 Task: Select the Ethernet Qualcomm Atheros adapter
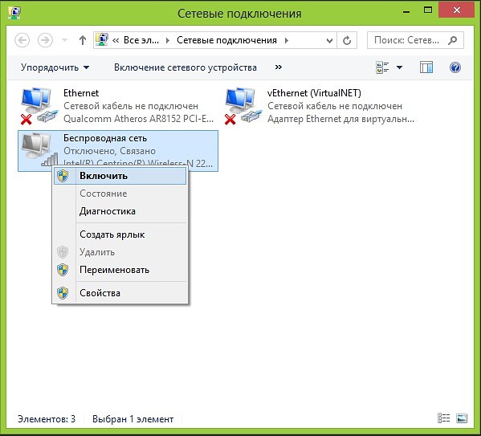coord(118,106)
